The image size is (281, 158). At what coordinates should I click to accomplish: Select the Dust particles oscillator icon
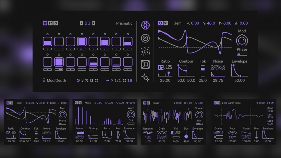coord(145,51)
